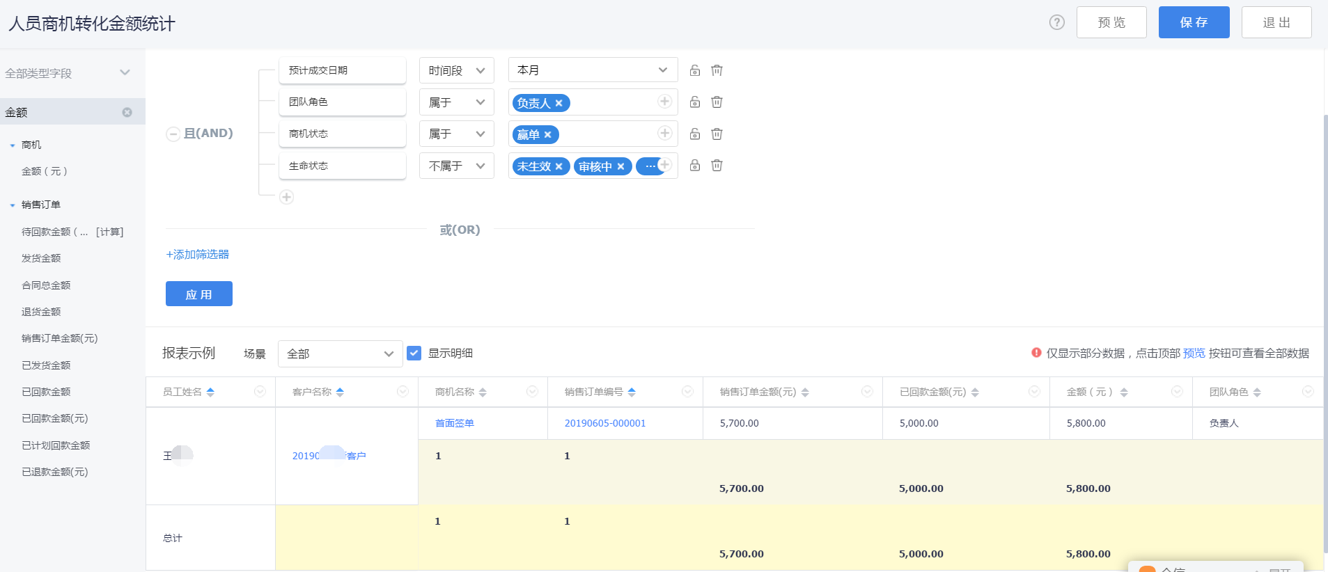Select the 已退款金额(元) field
1328x572 pixels.
55,472
